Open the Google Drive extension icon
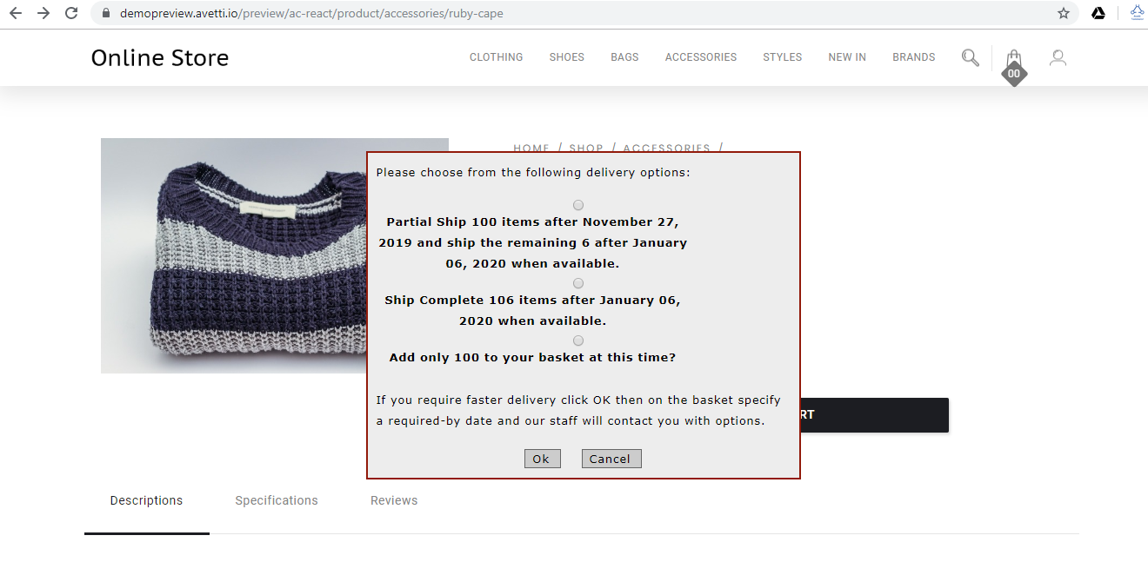Viewport: 1148px width, 562px height. point(1098,13)
